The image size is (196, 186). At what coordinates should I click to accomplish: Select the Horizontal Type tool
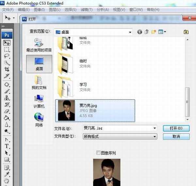pos(7,146)
